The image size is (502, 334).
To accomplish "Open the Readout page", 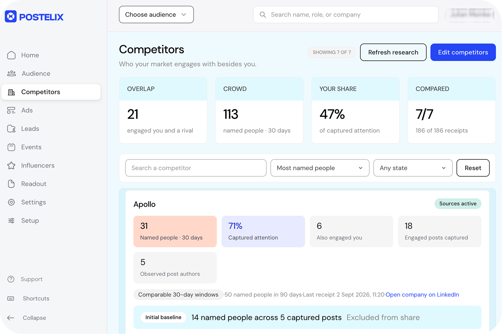I will [x=51, y=184].
